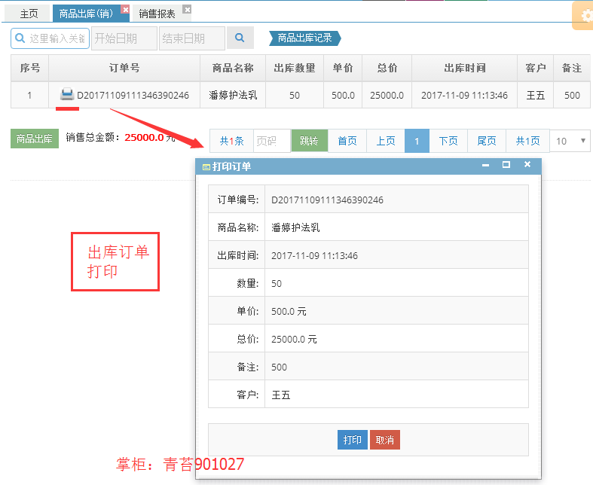
Task: Go to 尾页 in pagination
Action: [x=486, y=141]
